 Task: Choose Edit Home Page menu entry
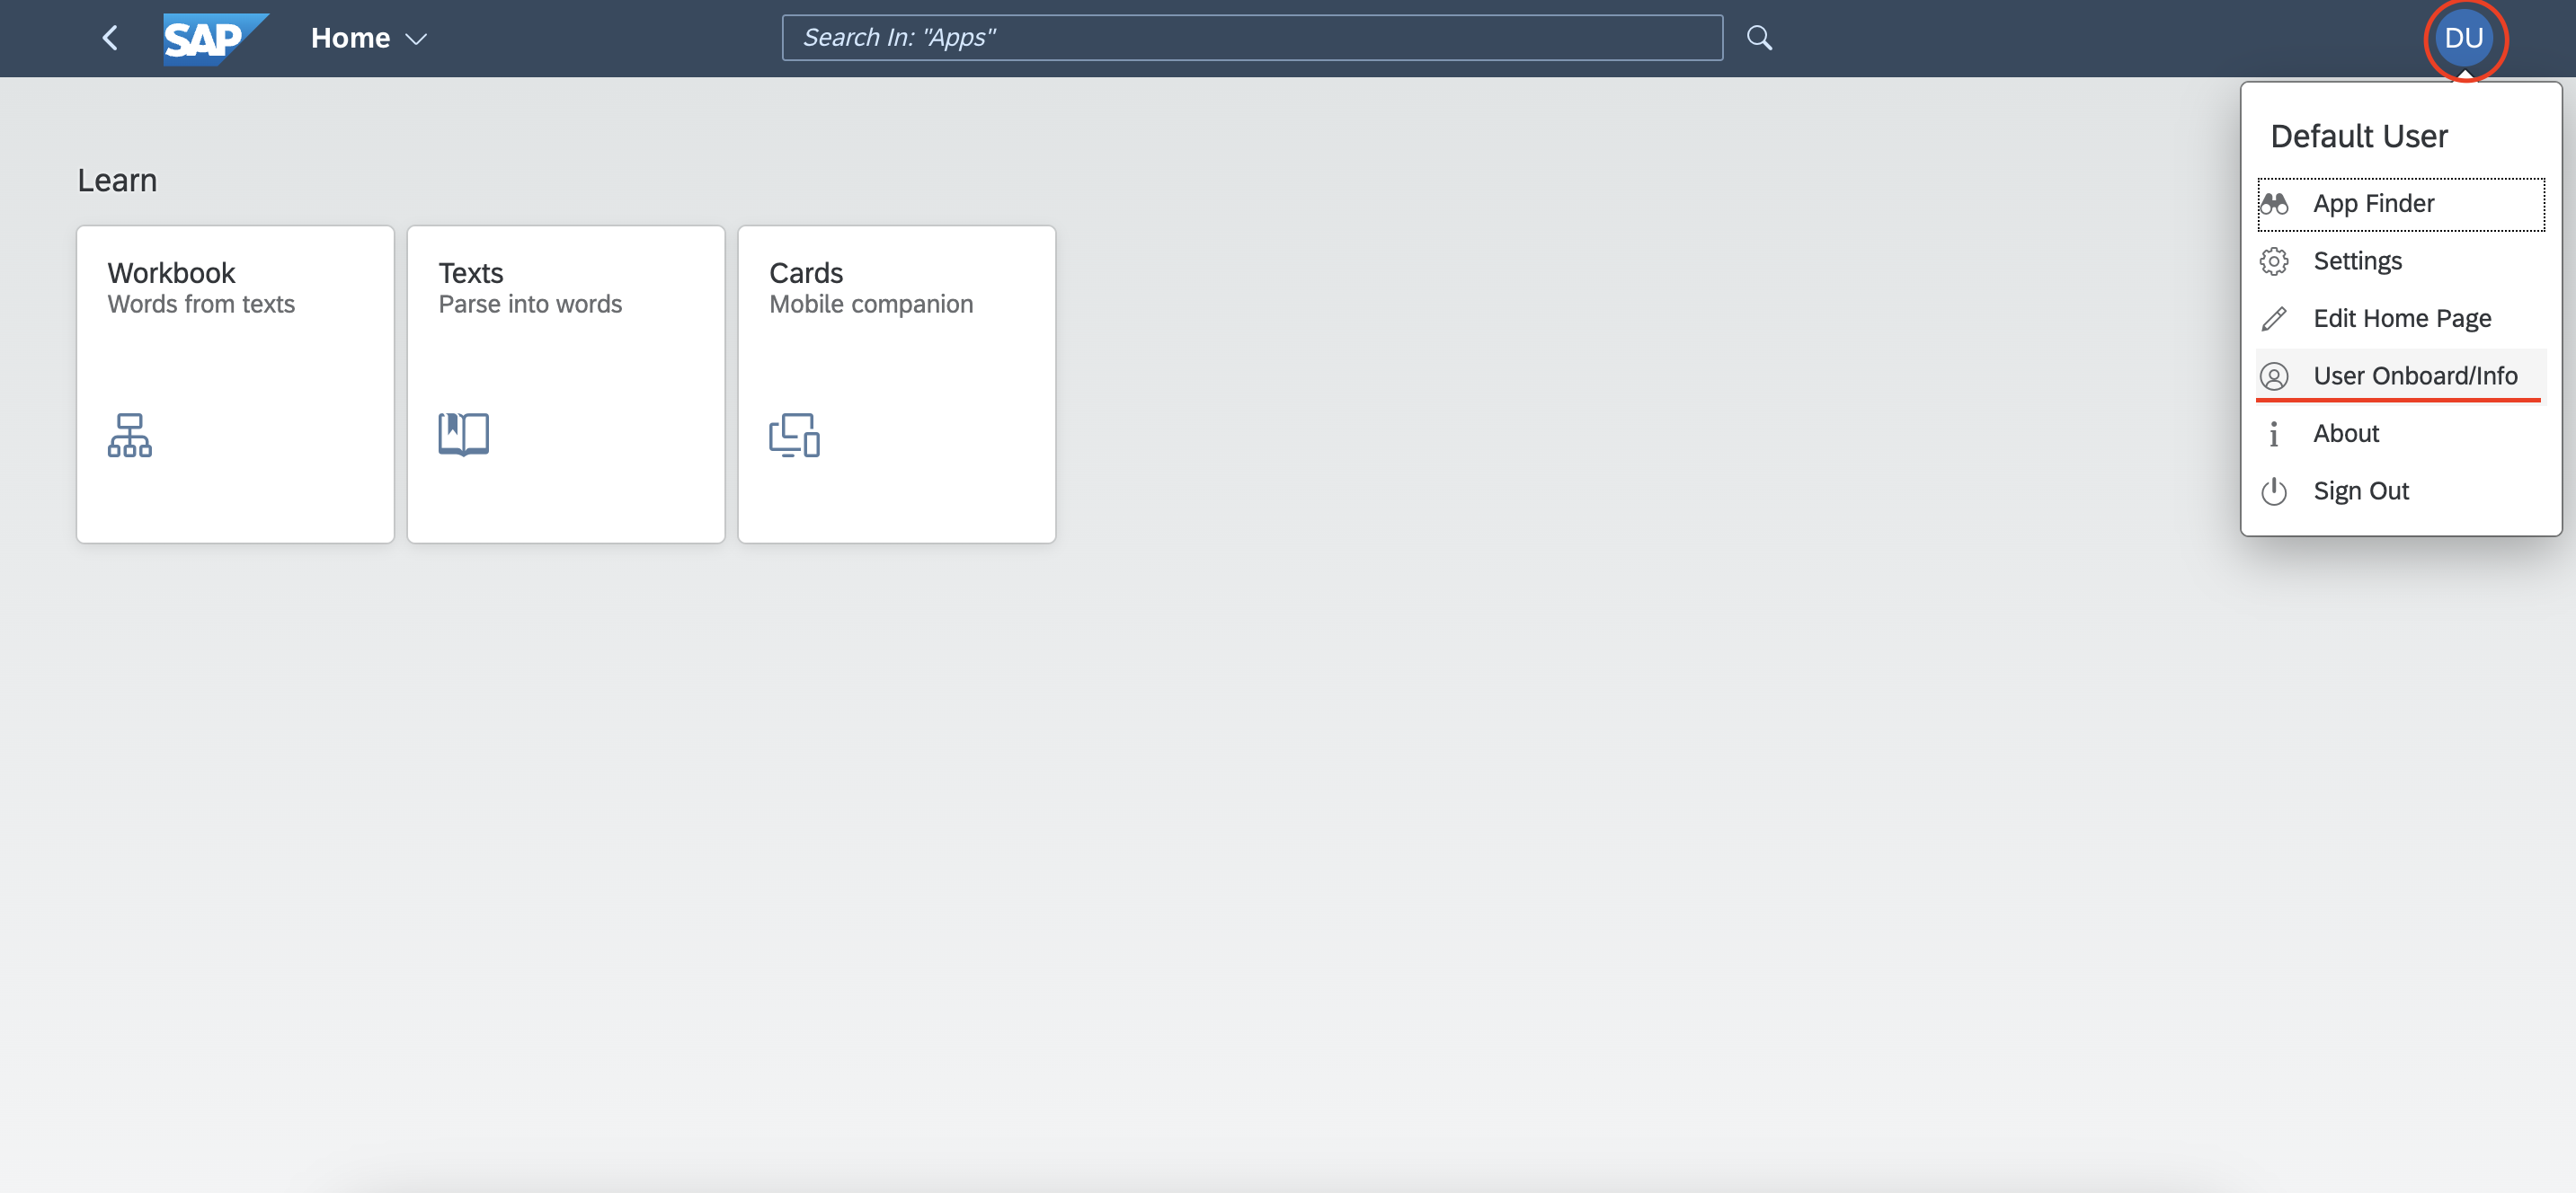pyautogui.click(x=2401, y=319)
